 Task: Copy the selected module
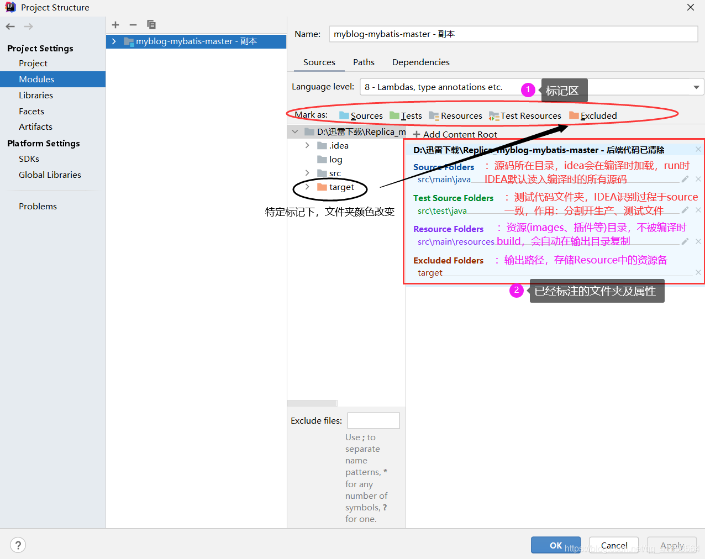pos(151,25)
